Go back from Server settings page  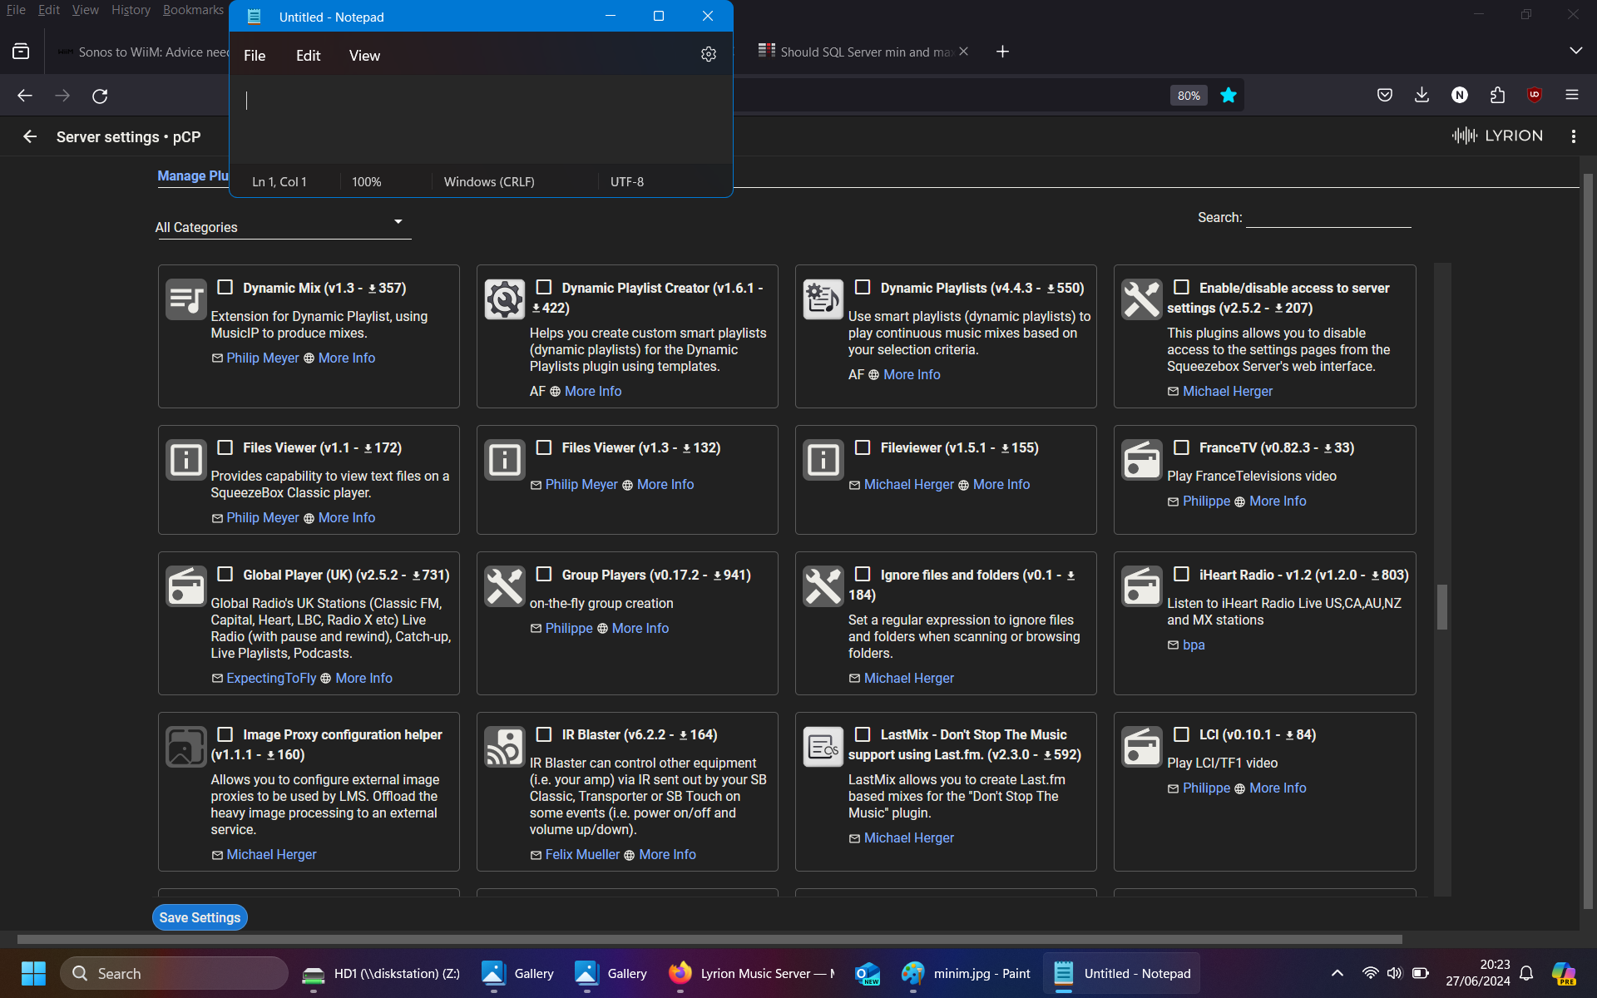click(30, 136)
